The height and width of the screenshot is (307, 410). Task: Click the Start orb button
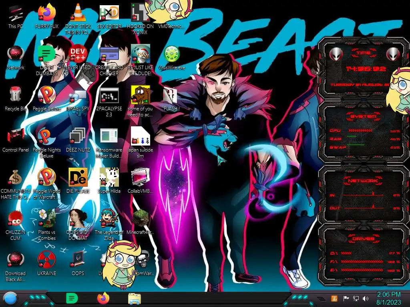click(10, 299)
